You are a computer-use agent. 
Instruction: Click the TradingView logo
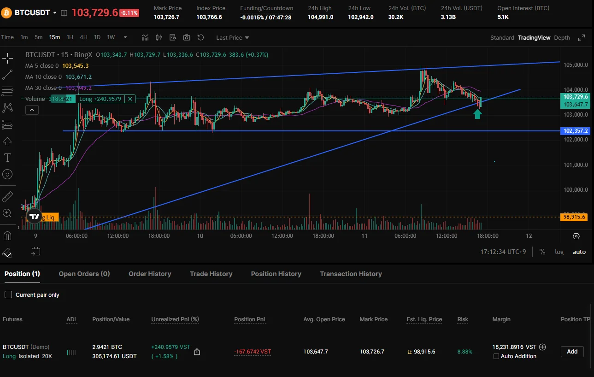tap(34, 216)
